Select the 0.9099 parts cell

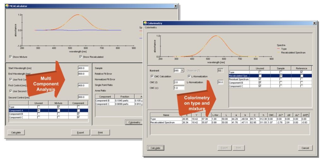pos(125,104)
